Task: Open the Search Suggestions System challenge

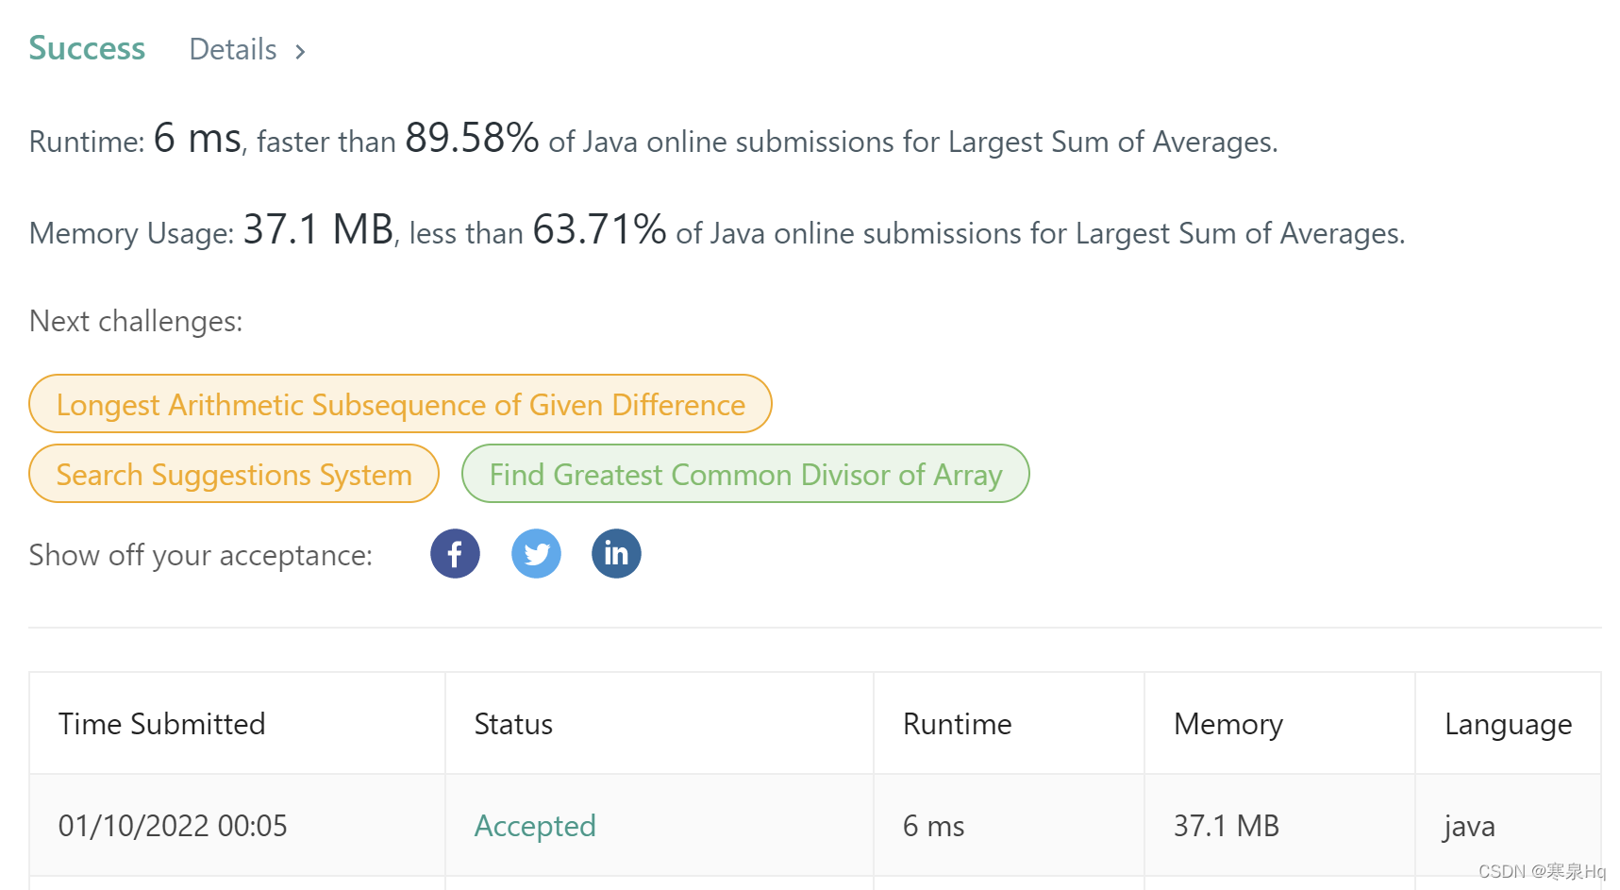Action: pos(232,475)
